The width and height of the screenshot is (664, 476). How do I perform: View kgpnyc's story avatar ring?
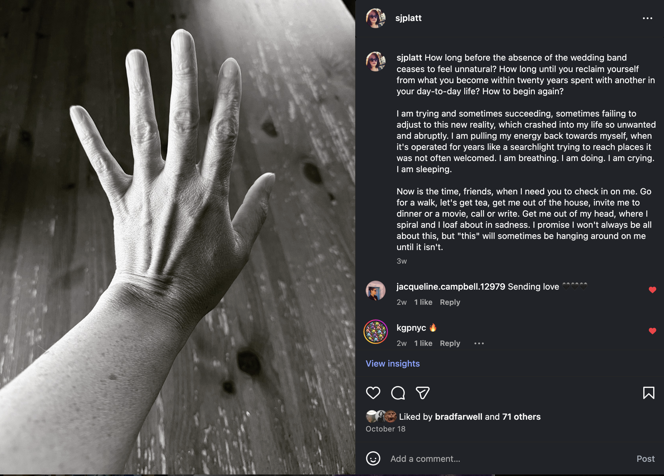(x=376, y=332)
